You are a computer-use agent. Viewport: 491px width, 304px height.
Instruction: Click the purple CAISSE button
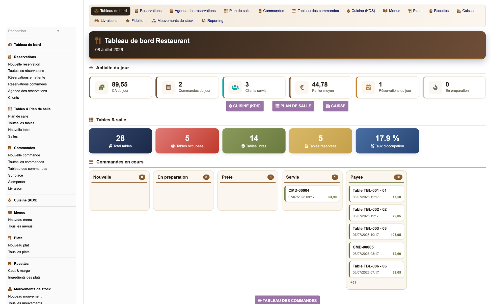(x=336, y=106)
